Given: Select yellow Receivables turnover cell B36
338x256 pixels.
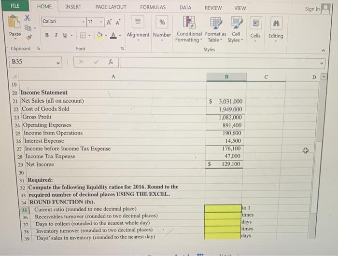Looking at the screenshot, I should point(223,216).
